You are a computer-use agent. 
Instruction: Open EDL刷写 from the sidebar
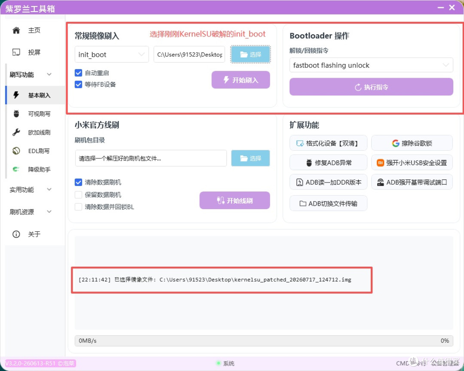(36, 151)
